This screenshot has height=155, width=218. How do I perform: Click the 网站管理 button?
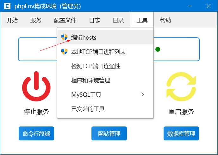109,133
